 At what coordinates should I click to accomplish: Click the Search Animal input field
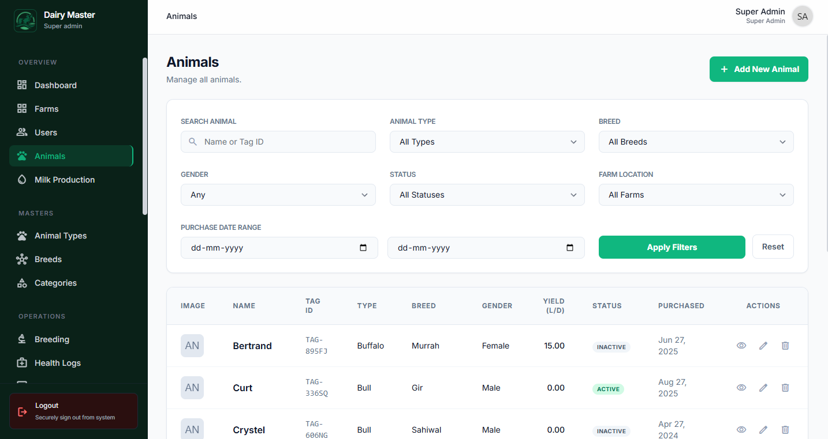[x=278, y=142]
